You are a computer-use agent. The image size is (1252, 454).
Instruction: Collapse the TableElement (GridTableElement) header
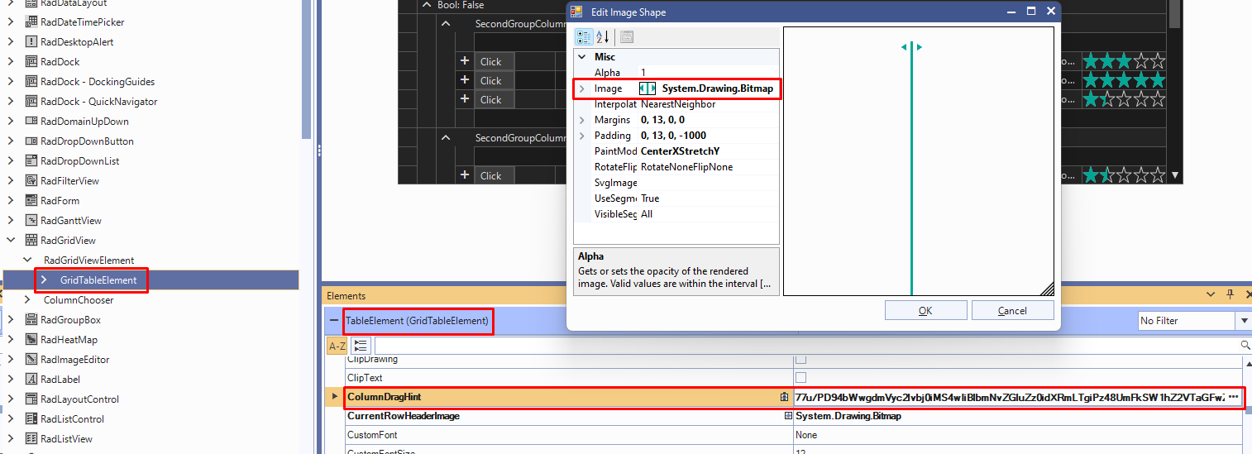(334, 321)
